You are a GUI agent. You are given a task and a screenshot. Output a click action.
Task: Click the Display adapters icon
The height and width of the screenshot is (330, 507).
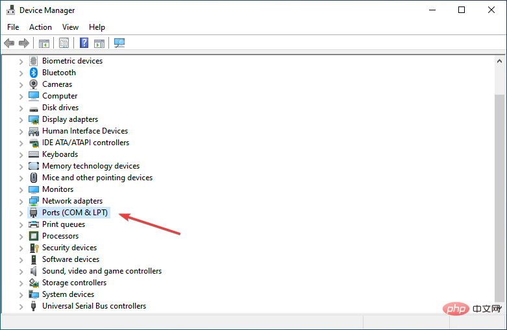coord(34,119)
